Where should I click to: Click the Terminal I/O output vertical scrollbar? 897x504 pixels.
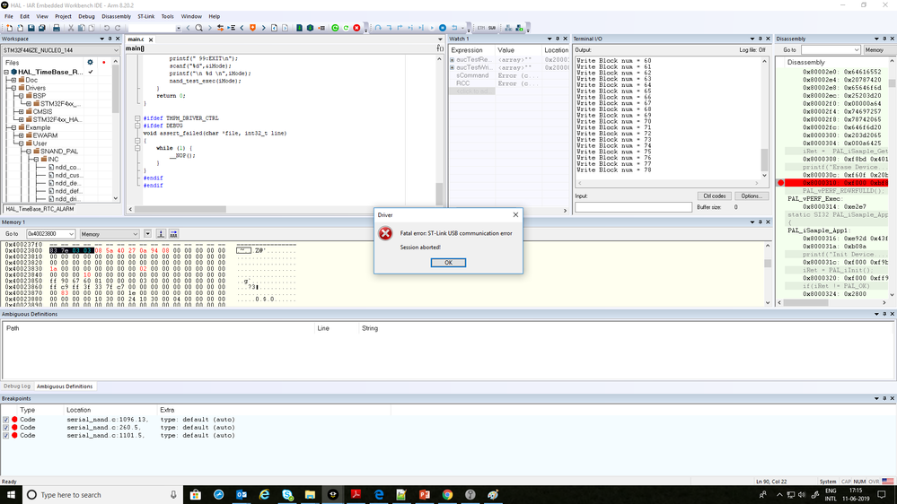coord(764,117)
